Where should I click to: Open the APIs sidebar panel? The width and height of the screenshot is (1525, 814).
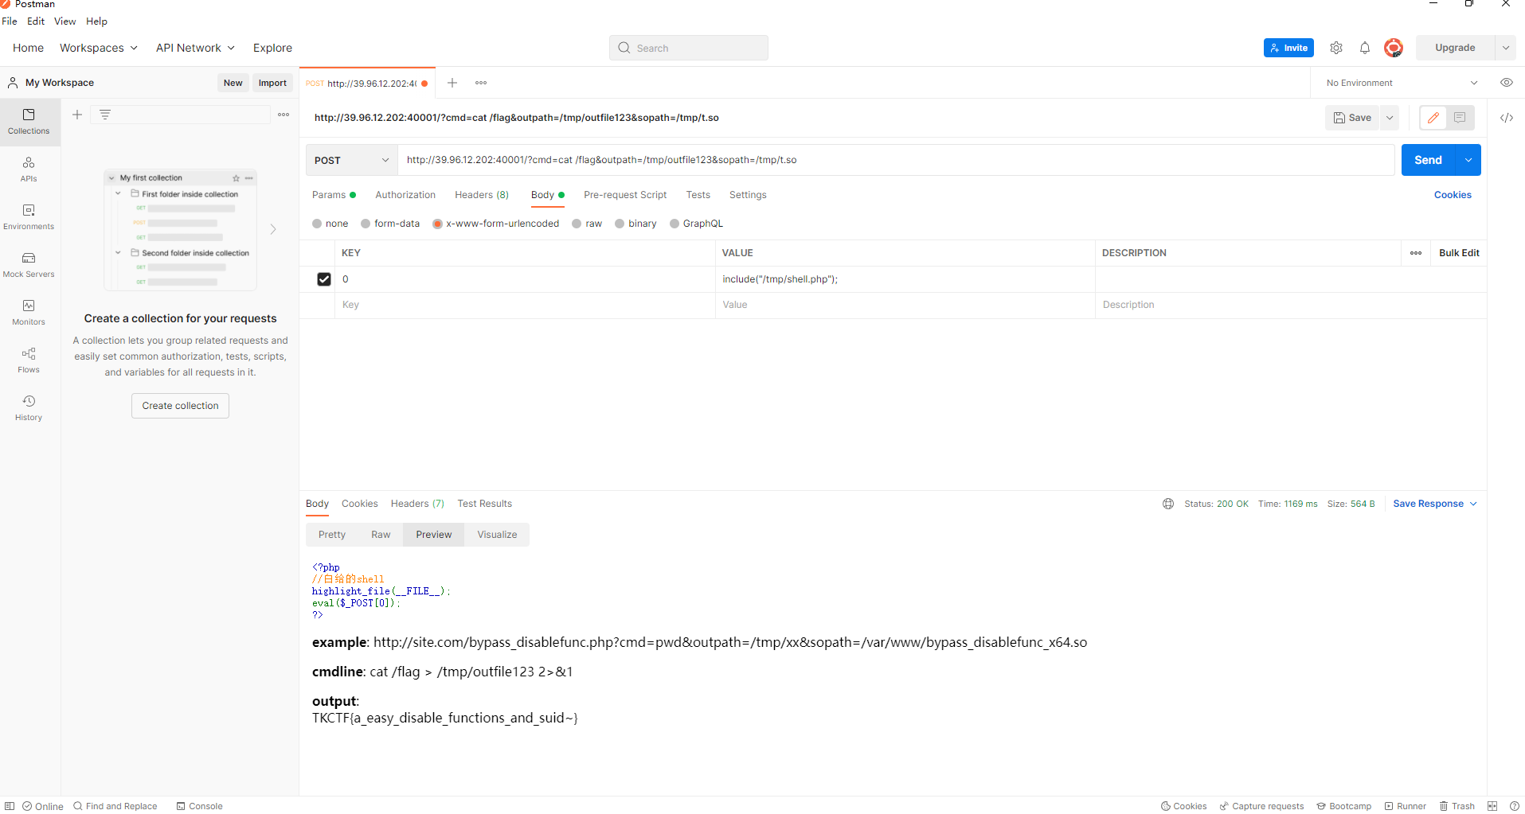tap(29, 169)
